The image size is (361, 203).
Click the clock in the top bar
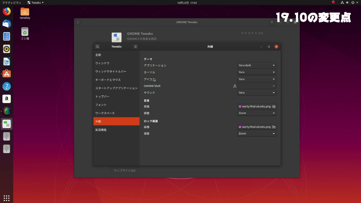point(187,3)
